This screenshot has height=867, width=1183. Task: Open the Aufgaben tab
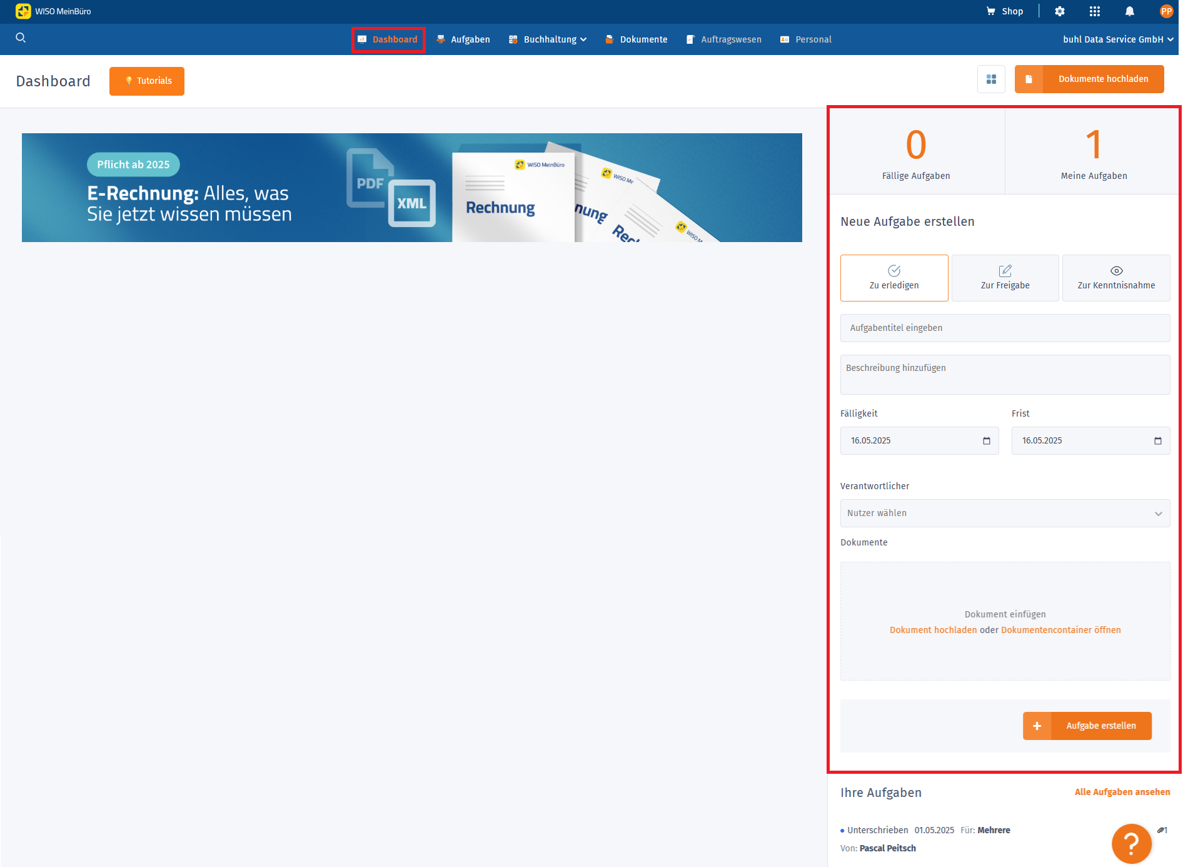pos(463,39)
